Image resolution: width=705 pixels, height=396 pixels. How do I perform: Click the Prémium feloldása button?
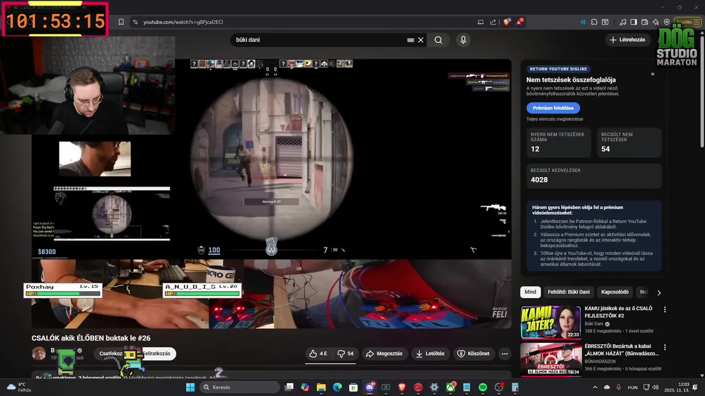click(553, 108)
